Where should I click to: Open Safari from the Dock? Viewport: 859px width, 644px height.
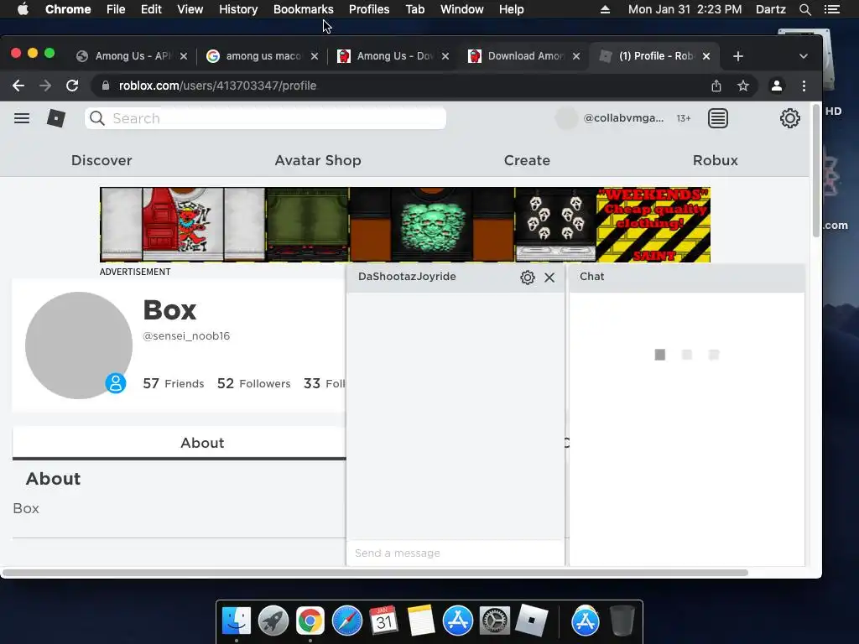click(346, 621)
